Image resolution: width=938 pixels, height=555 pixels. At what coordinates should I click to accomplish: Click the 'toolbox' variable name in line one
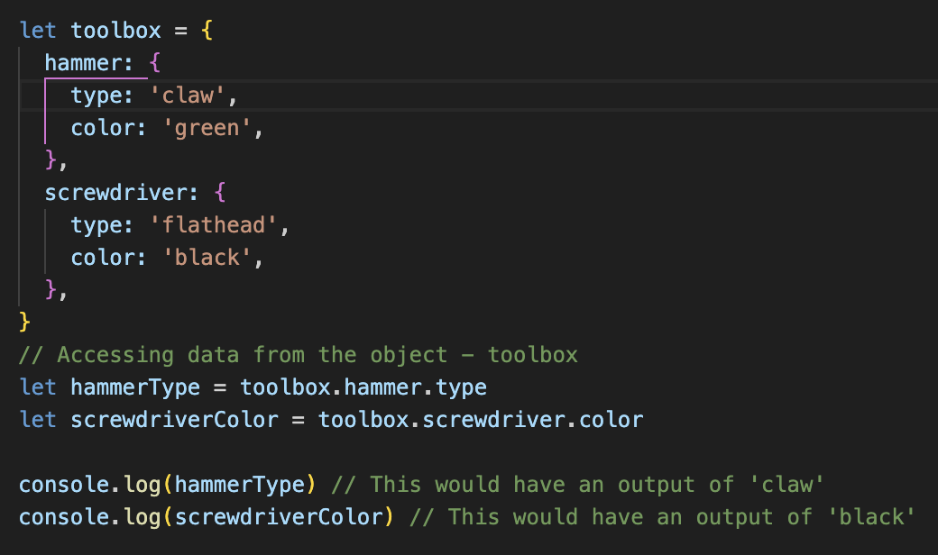[116, 31]
